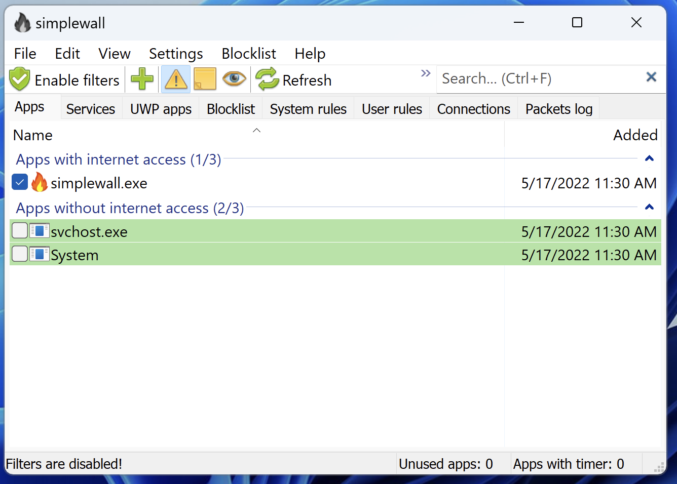Collapse the Apps with internet access group
The height and width of the screenshot is (484, 677).
tap(649, 158)
